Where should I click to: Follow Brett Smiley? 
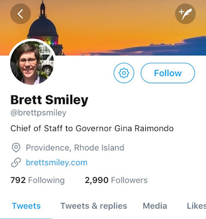[x=168, y=73]
